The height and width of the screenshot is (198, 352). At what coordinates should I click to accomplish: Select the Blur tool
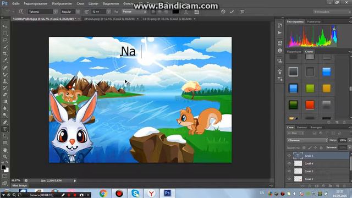pyautogui.click(x=5, y=108)
